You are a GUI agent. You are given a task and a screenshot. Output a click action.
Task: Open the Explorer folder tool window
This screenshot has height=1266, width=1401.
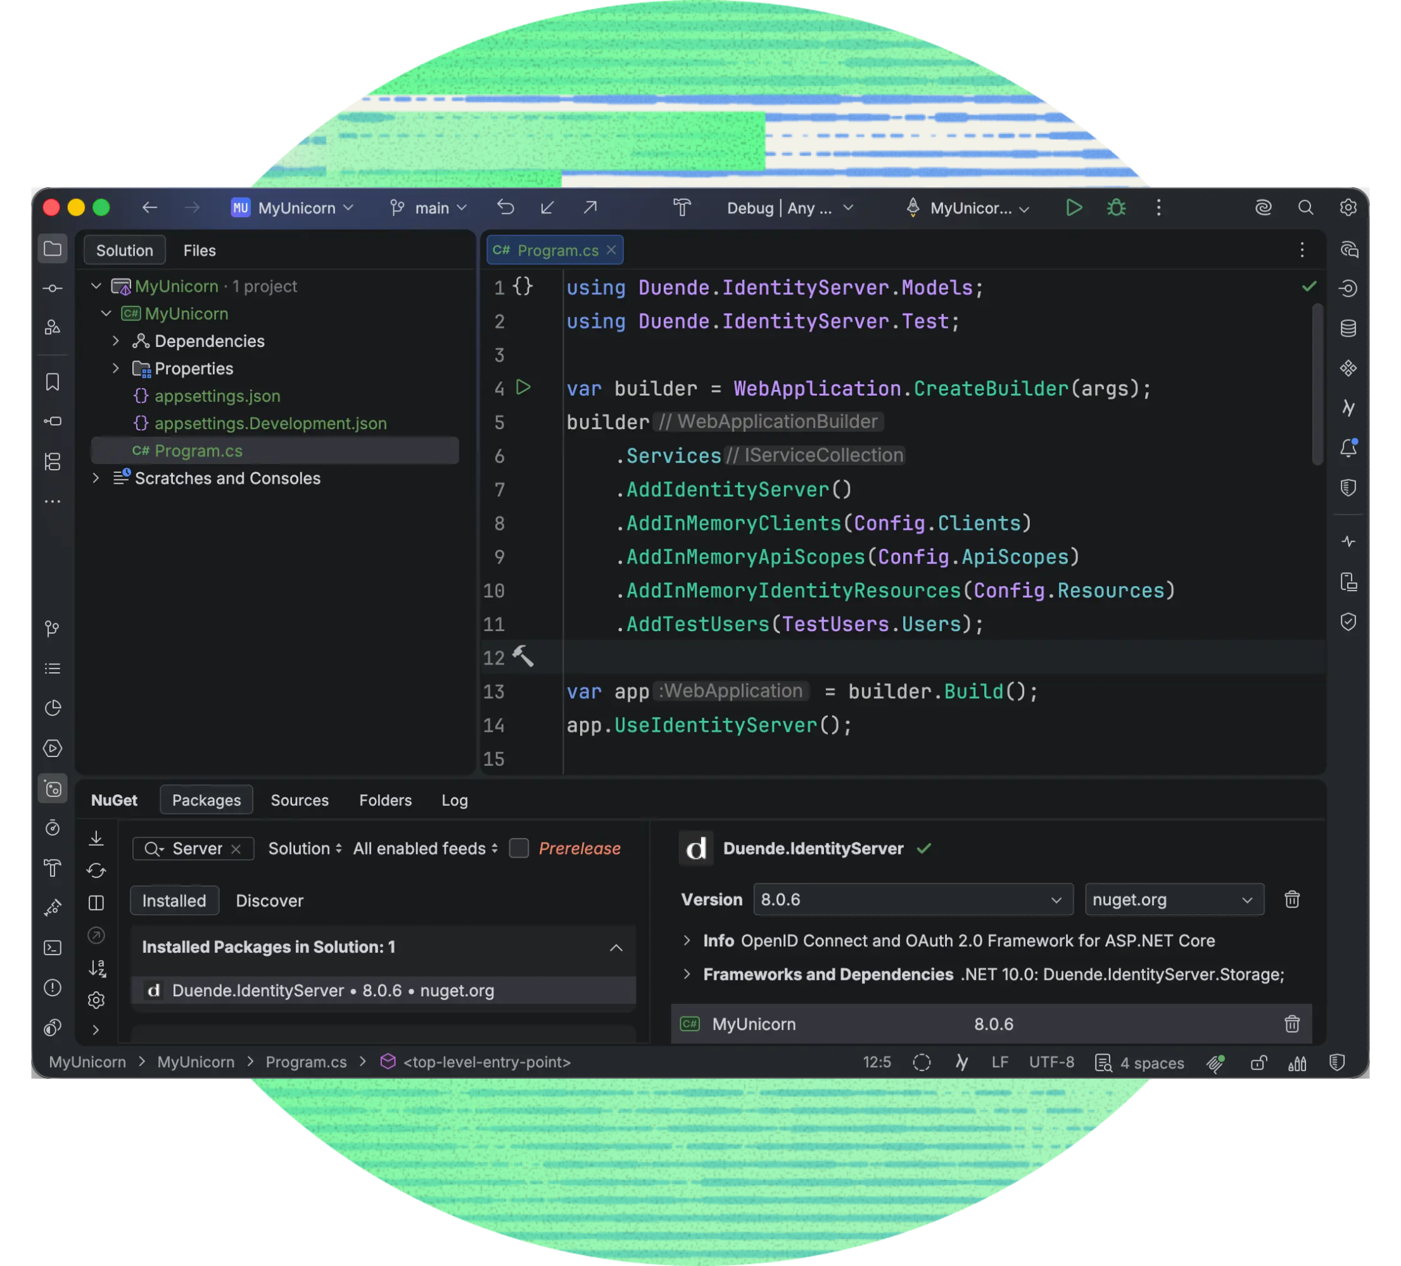point(53,249)
